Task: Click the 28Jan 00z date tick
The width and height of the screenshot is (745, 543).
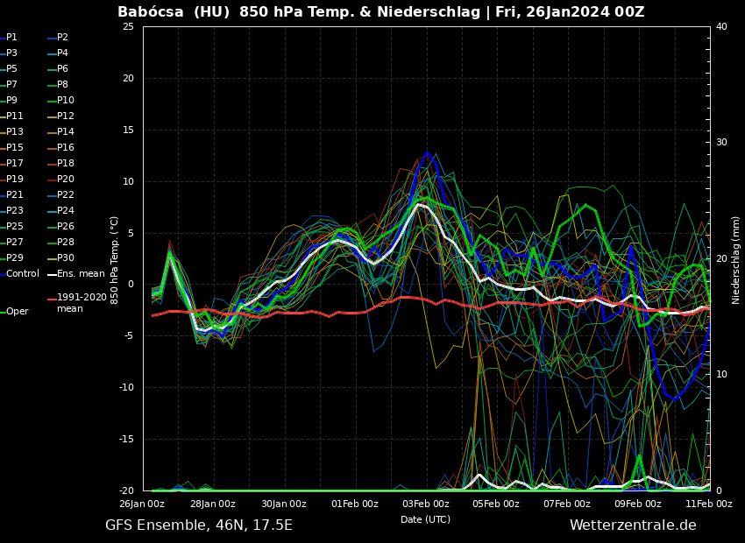Action: point(213,504)
